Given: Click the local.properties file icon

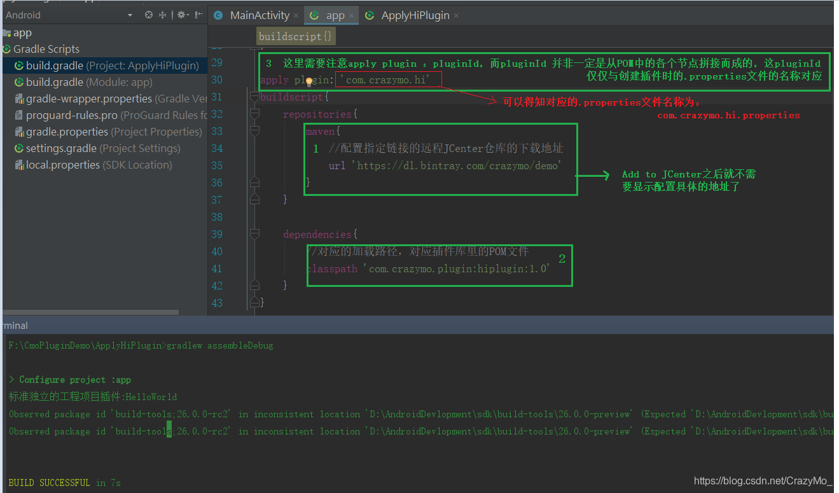Looking at the screenshot, I should pyautogui.click(x=20, y=165).
